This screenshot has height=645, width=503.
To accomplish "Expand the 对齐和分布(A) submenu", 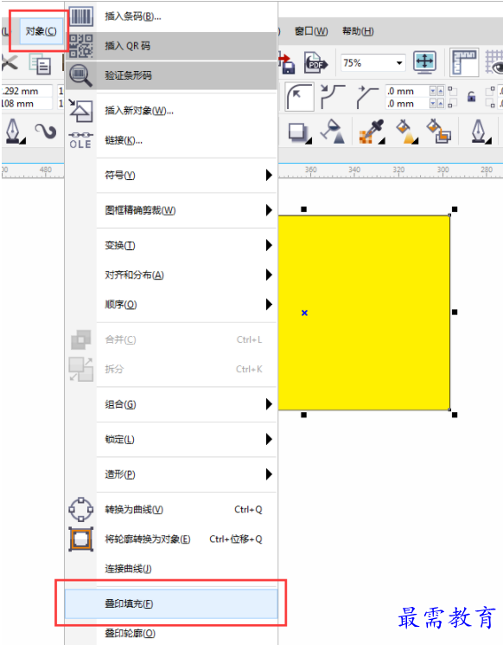I will (x=171, y=274).
